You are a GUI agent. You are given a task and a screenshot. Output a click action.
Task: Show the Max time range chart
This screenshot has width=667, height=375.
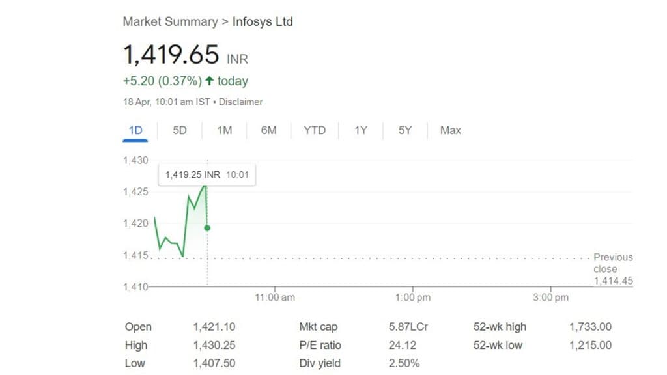pos(450,130)
